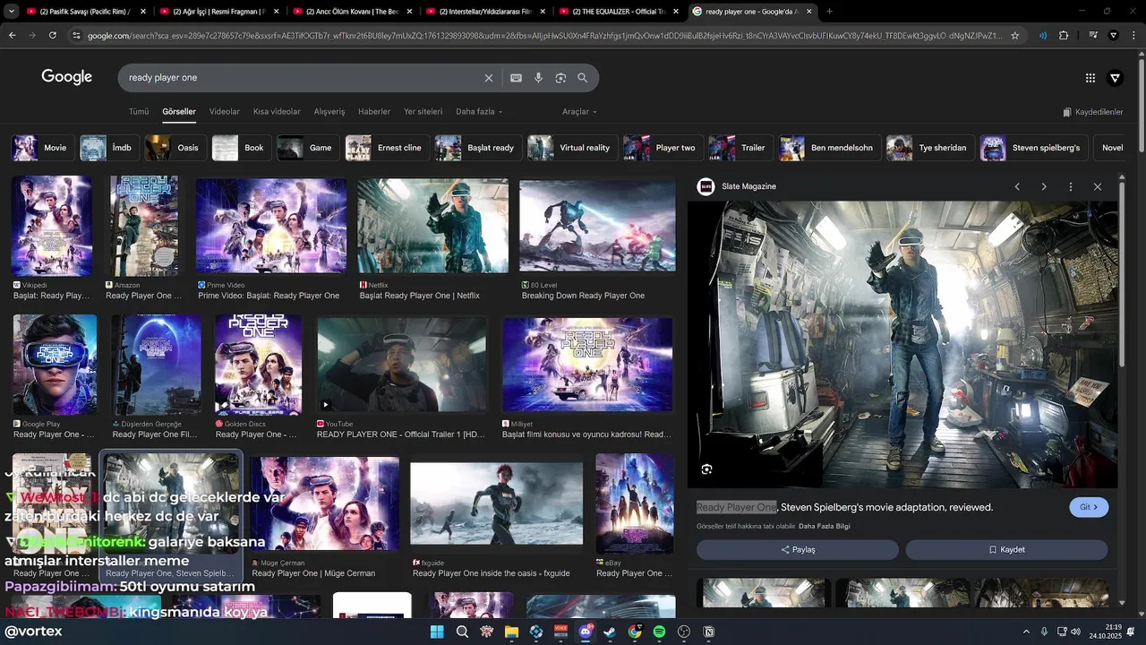Click the Paylaş share button
Viewport: 1146px width, 645px height.
[x=798, y=550]
